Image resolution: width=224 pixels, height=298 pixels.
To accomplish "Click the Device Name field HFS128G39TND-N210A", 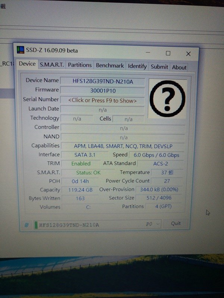I will (x=102, y=82).
